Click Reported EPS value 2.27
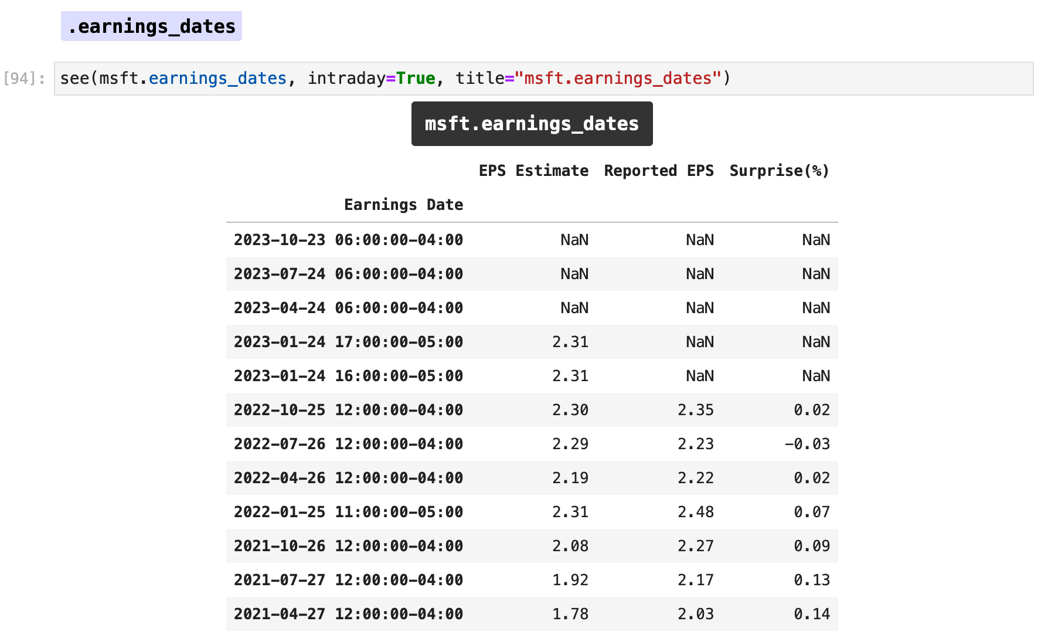 click(696, 546)
